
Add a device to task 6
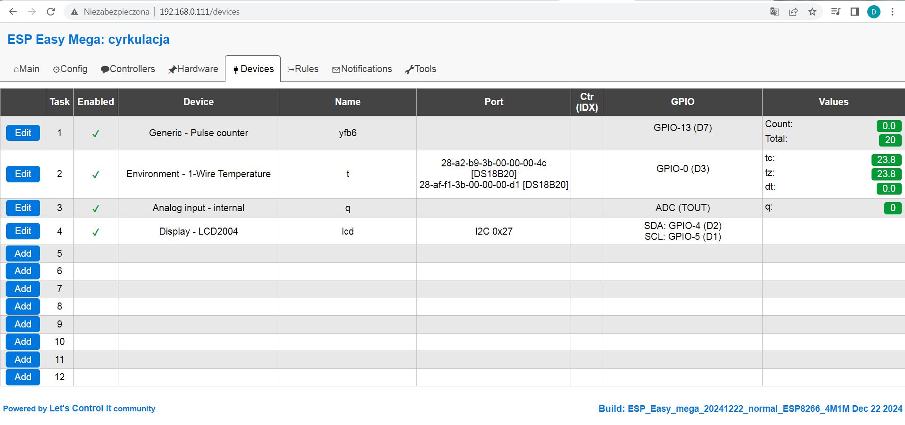pos(23,271)
